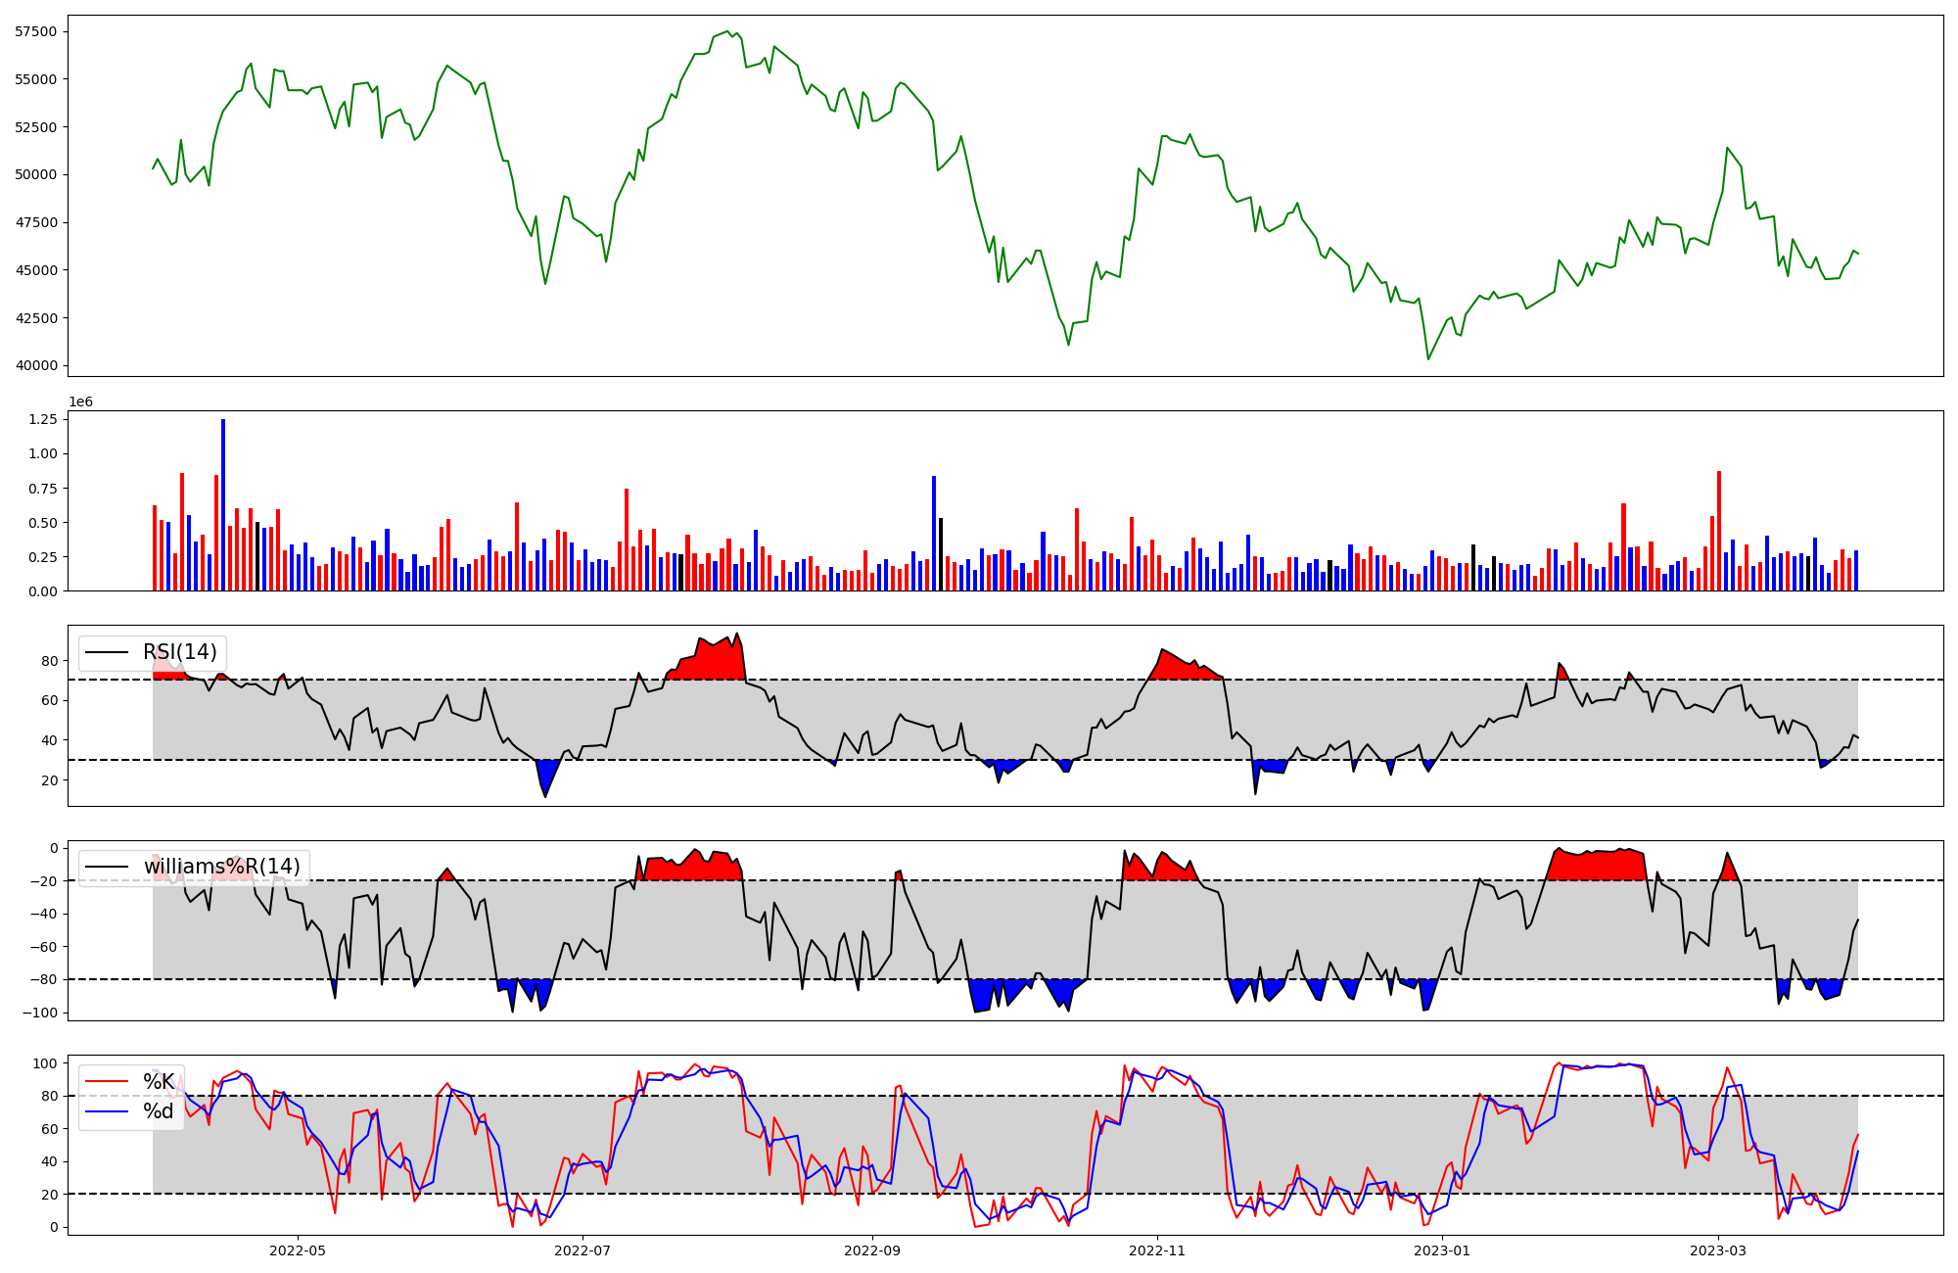Click the 2023-03 date tick label

pyautogui.click(x=1718, y=1250)
